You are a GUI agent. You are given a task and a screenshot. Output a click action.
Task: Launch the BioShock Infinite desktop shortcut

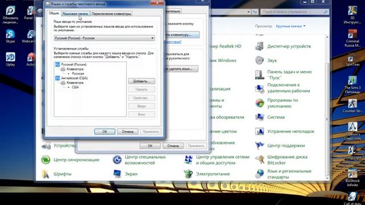[x=352, y=178]
